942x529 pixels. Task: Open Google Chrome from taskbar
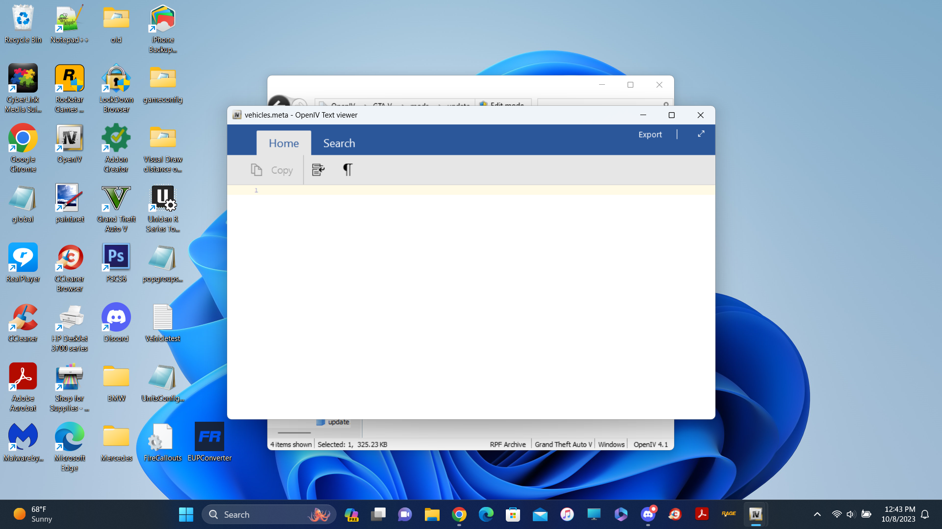tap(459, 514)
